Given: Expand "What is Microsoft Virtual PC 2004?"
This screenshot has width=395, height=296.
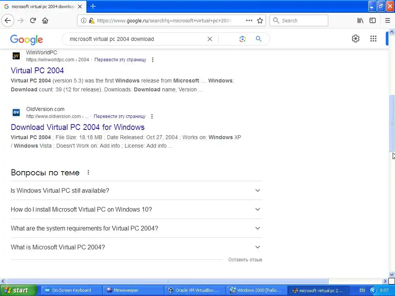Looking at the screenshot, I should (136, 247).
